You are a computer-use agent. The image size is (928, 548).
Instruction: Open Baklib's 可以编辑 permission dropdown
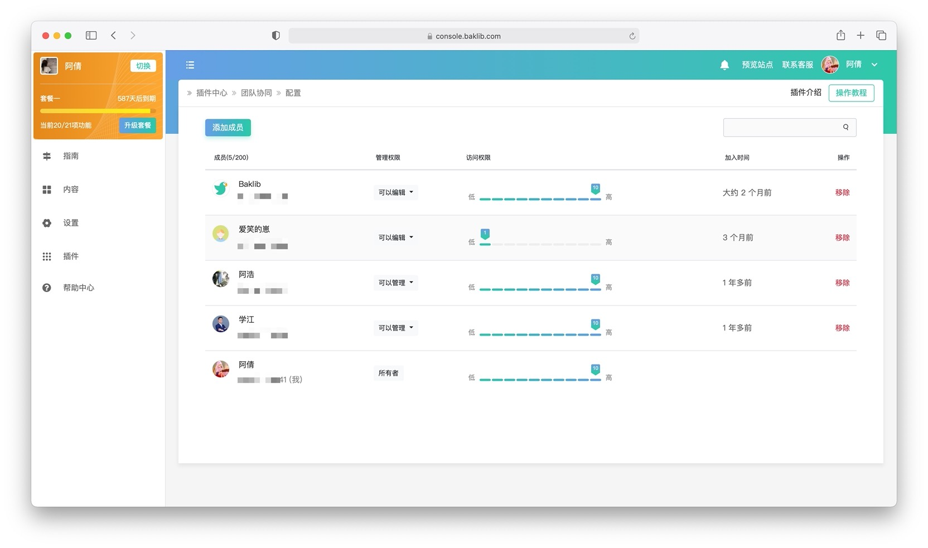[x=396, y=192]
